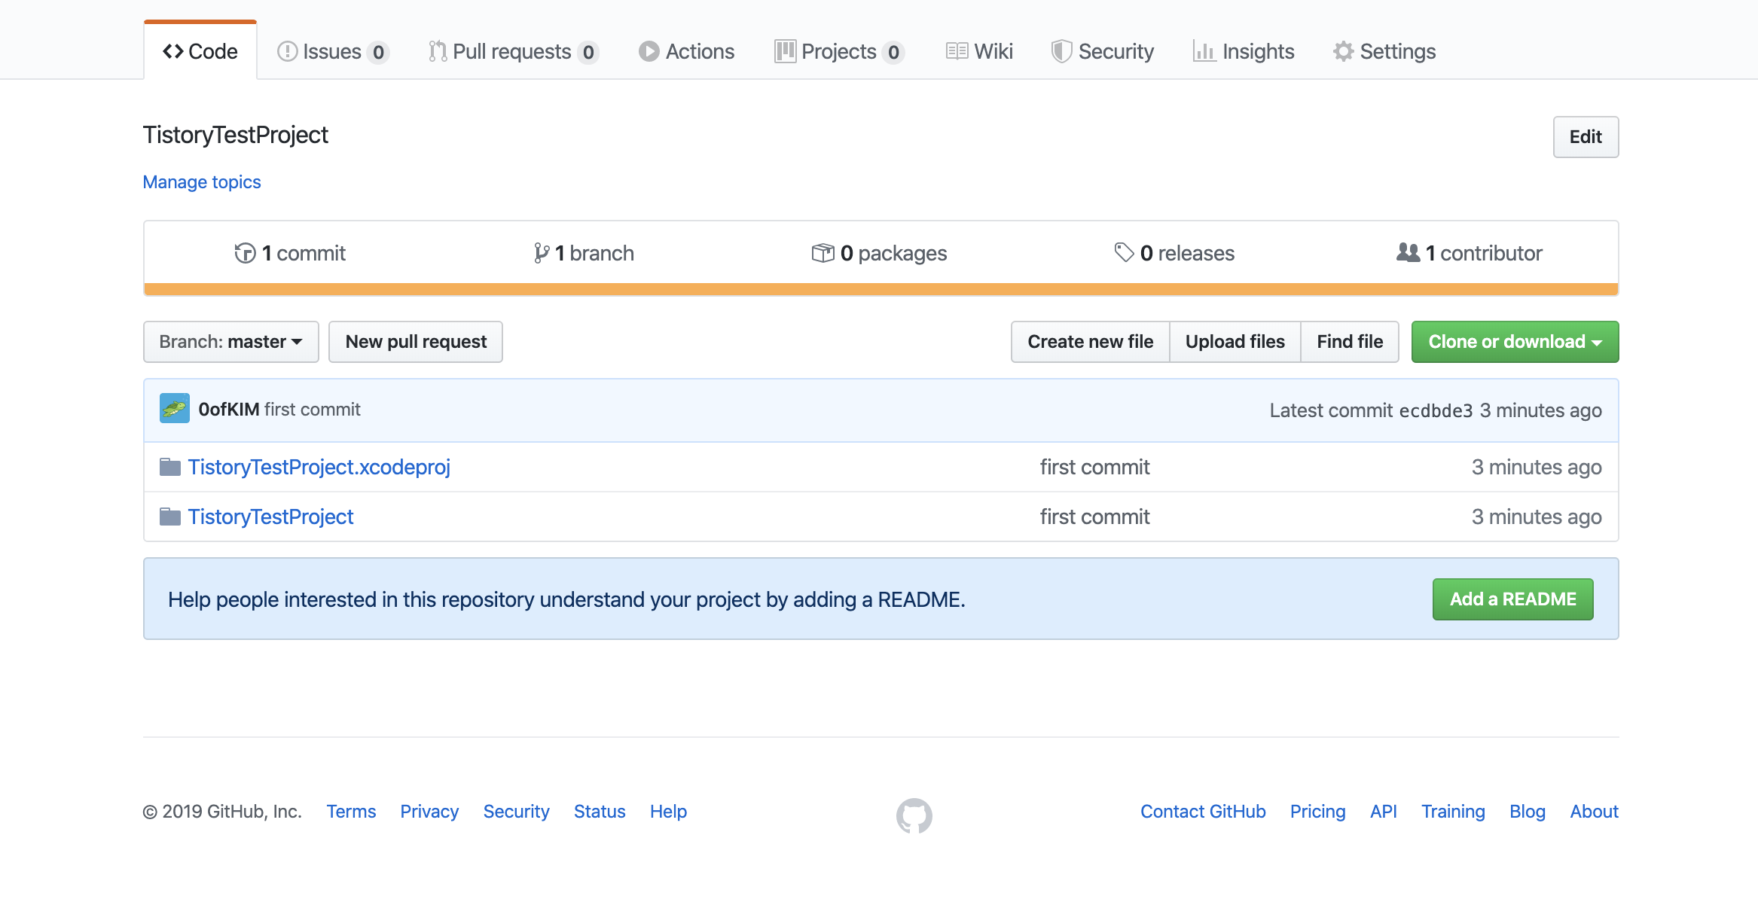Viewport: 1758px width, 899px height.
Task: Click New pull request button
Action: pyautogui.click(x=416, y=342)
